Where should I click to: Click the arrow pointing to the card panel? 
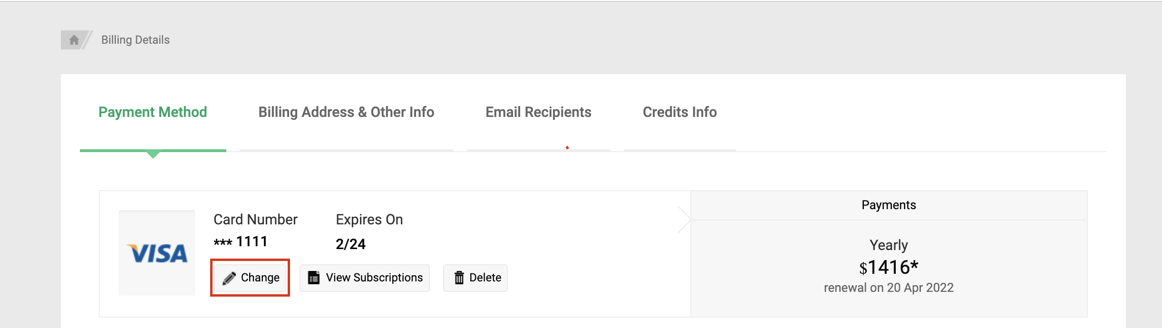click(x=684, y=220)
